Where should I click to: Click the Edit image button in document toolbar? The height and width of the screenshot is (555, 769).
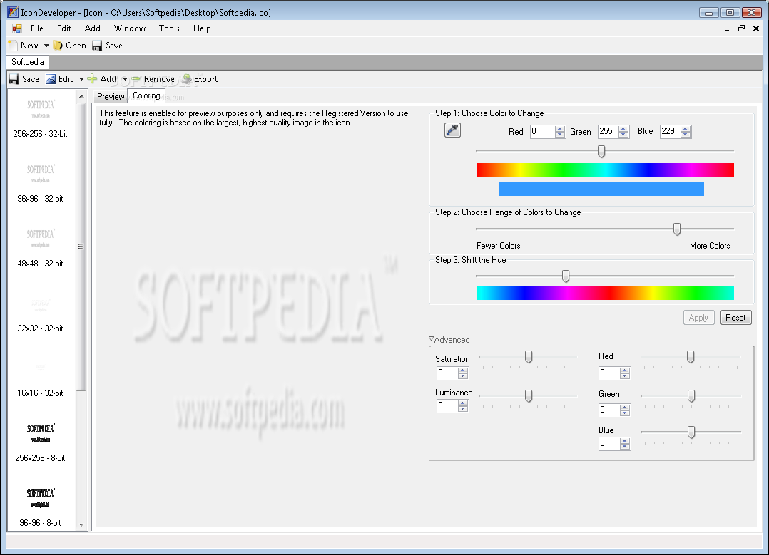click(59, 79)
